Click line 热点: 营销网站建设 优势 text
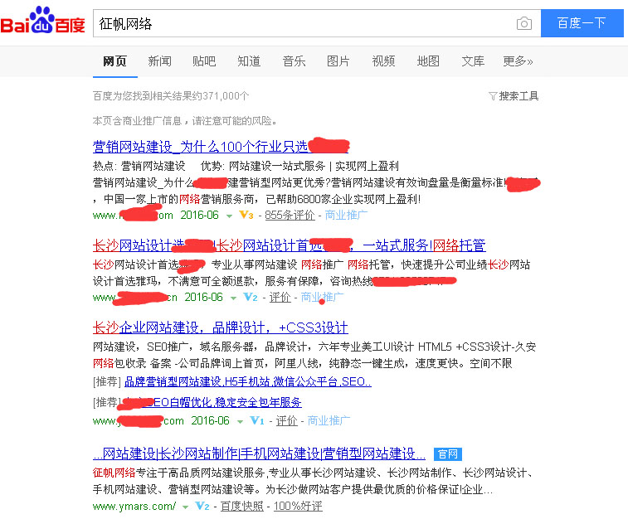Image resolution: width=628 pixels, height=519 pixels. [x=246, y=166]
